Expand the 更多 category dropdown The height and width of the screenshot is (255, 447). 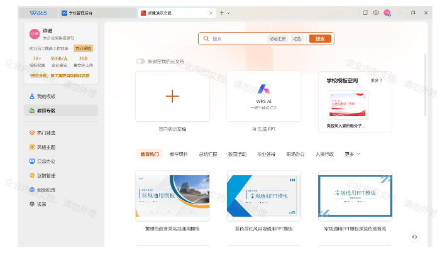coord(352,154)
